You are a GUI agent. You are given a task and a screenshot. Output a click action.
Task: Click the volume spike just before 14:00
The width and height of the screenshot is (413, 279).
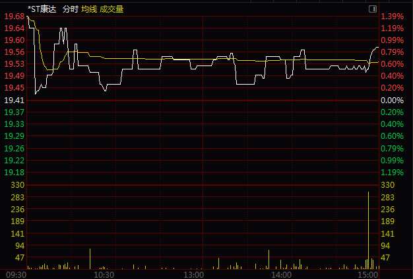click(x=269, y=259)
